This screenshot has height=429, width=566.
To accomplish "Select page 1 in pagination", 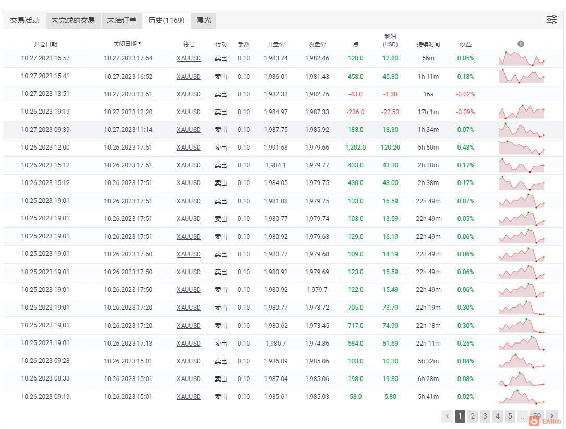I will tap(460, 416).
